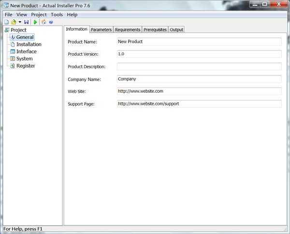Image resolution: width=290 pixels, height=234 pixels.
Task: Build the installer with the green play icon
Action: 35,22
